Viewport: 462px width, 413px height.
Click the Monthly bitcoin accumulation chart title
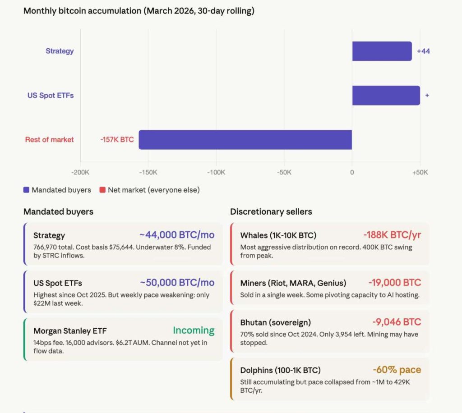(139, 11)
